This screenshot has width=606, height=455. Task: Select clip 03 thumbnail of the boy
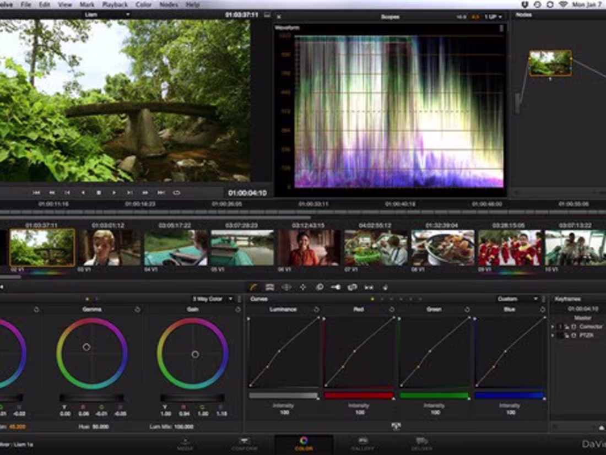109,247
